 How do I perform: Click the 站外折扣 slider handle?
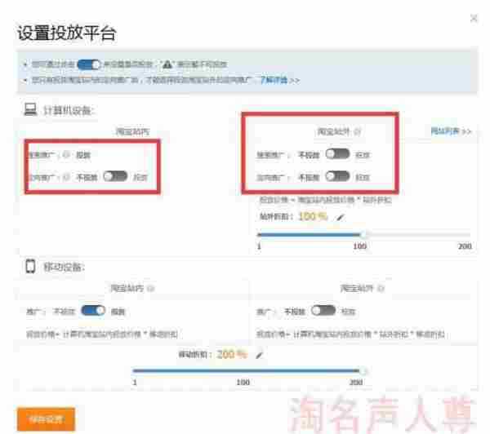[x=364, y=235]
